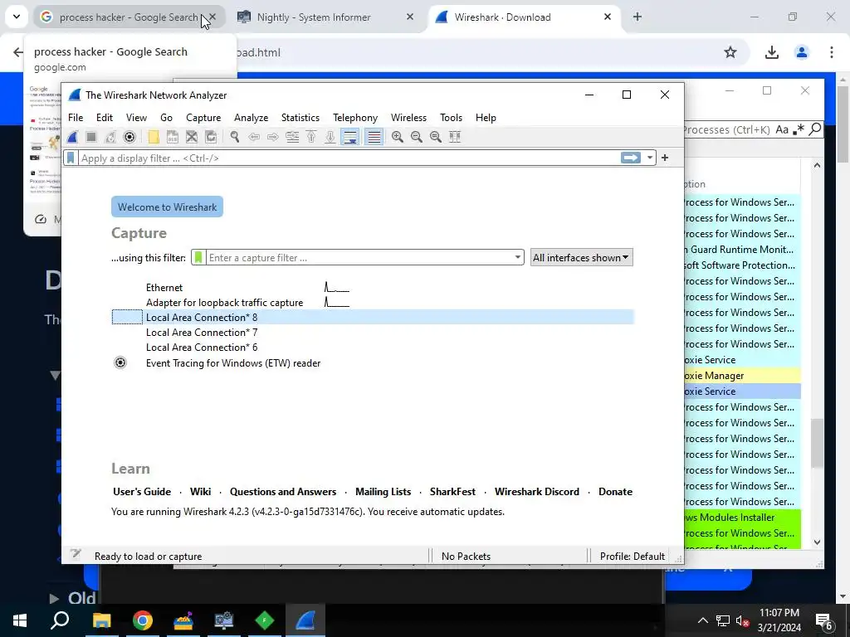Click in the capture filter input field
This screenshot has width=850, height=637.
[x=359, y=257]
